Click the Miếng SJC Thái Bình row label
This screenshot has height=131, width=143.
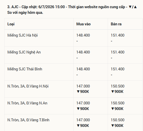25,69
